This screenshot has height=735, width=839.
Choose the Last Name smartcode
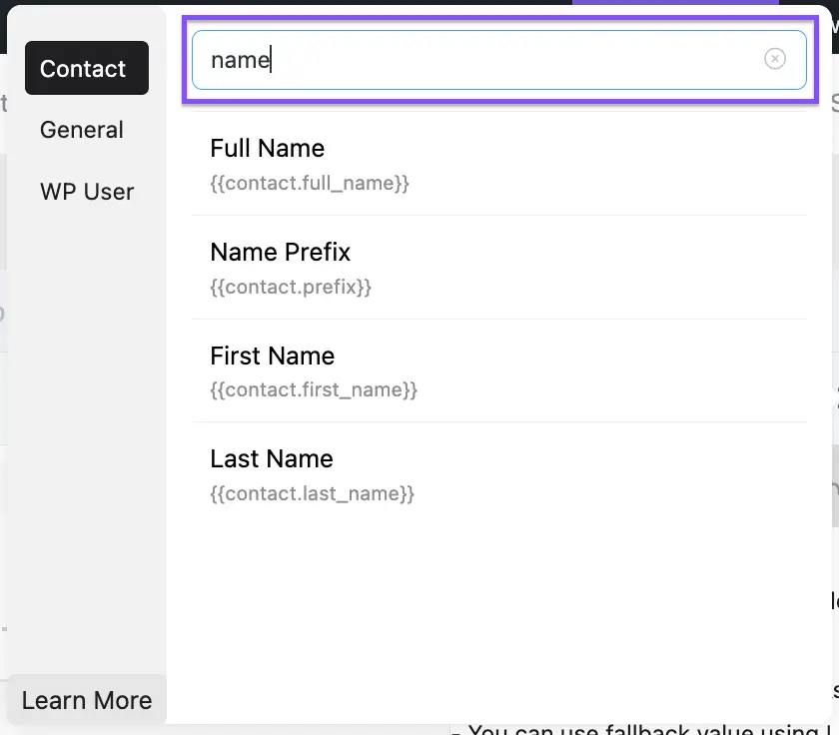(x=498, y=475)
